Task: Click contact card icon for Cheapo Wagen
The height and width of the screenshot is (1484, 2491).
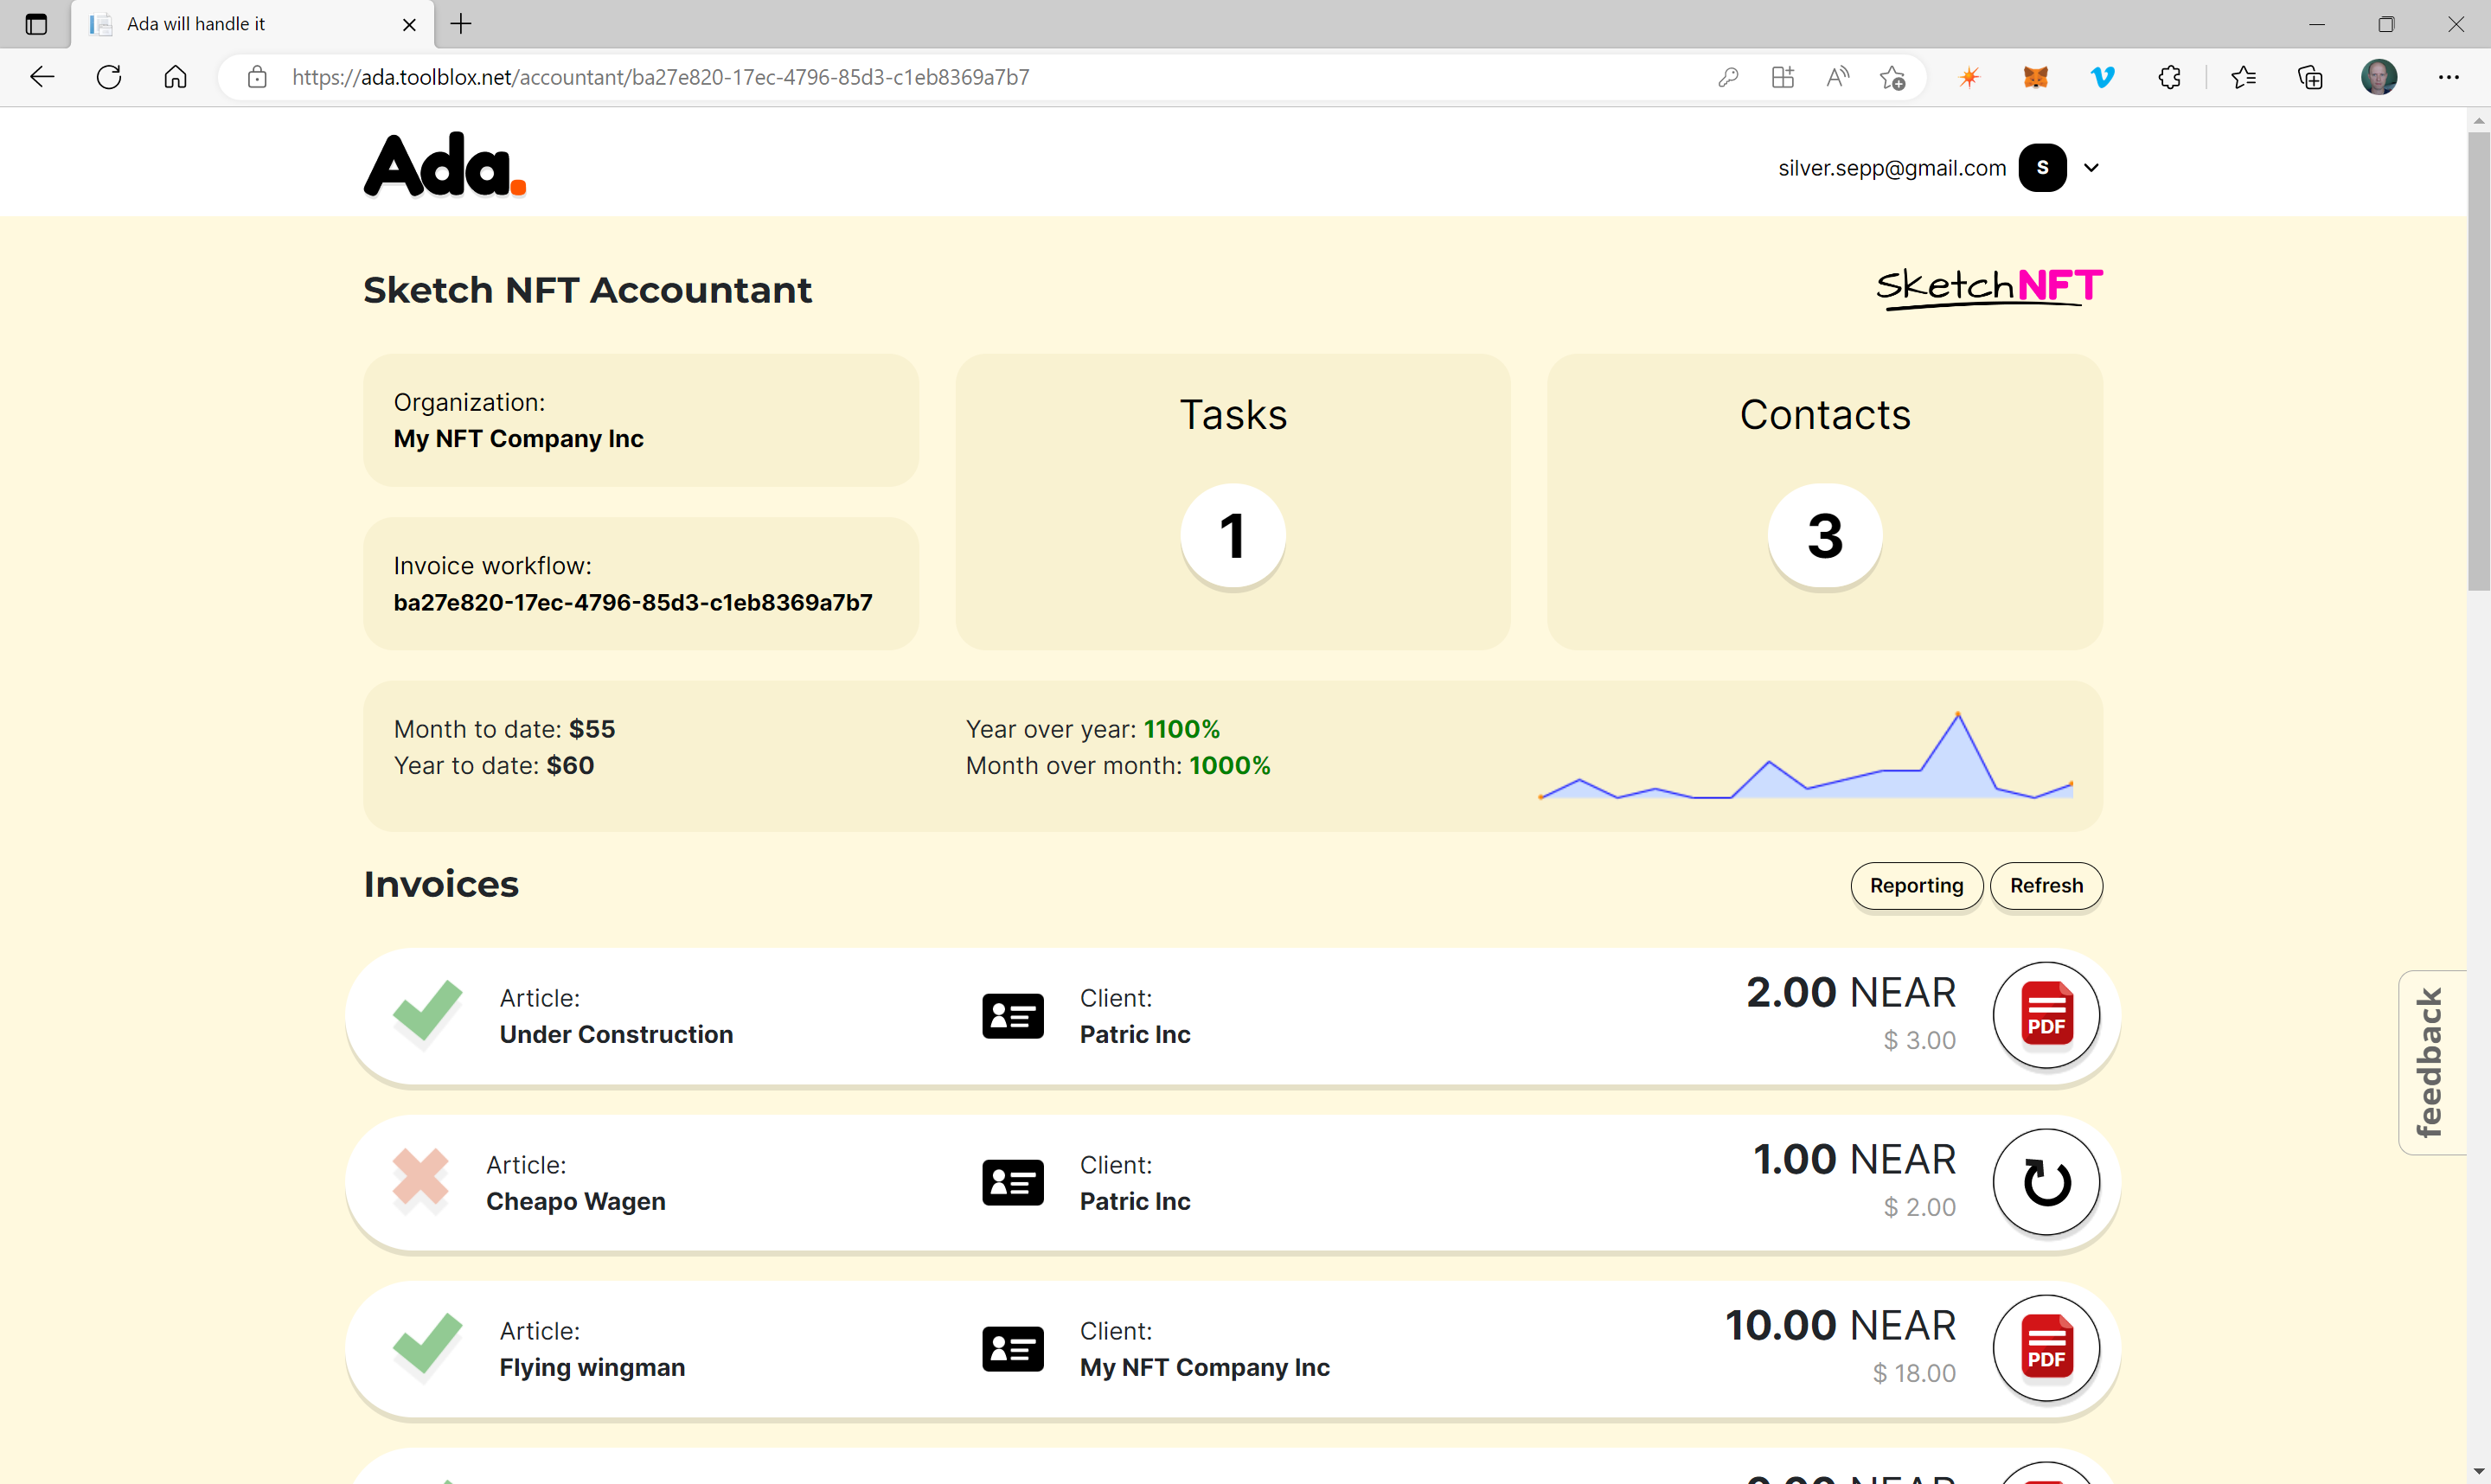Action: pos(1012,1182)
